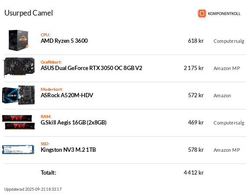Click the Komponentkoll chip logo icon
Screen dimensions: 250x195
coord(202,13)
